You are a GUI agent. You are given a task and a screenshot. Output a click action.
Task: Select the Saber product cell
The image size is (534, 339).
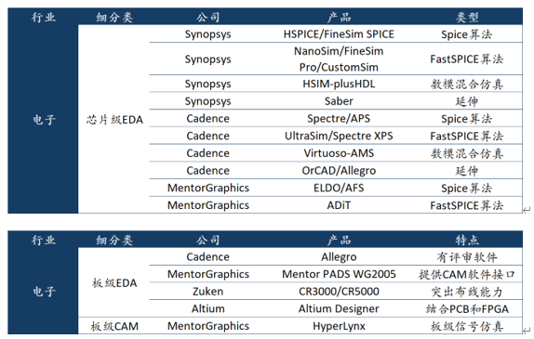339,101
